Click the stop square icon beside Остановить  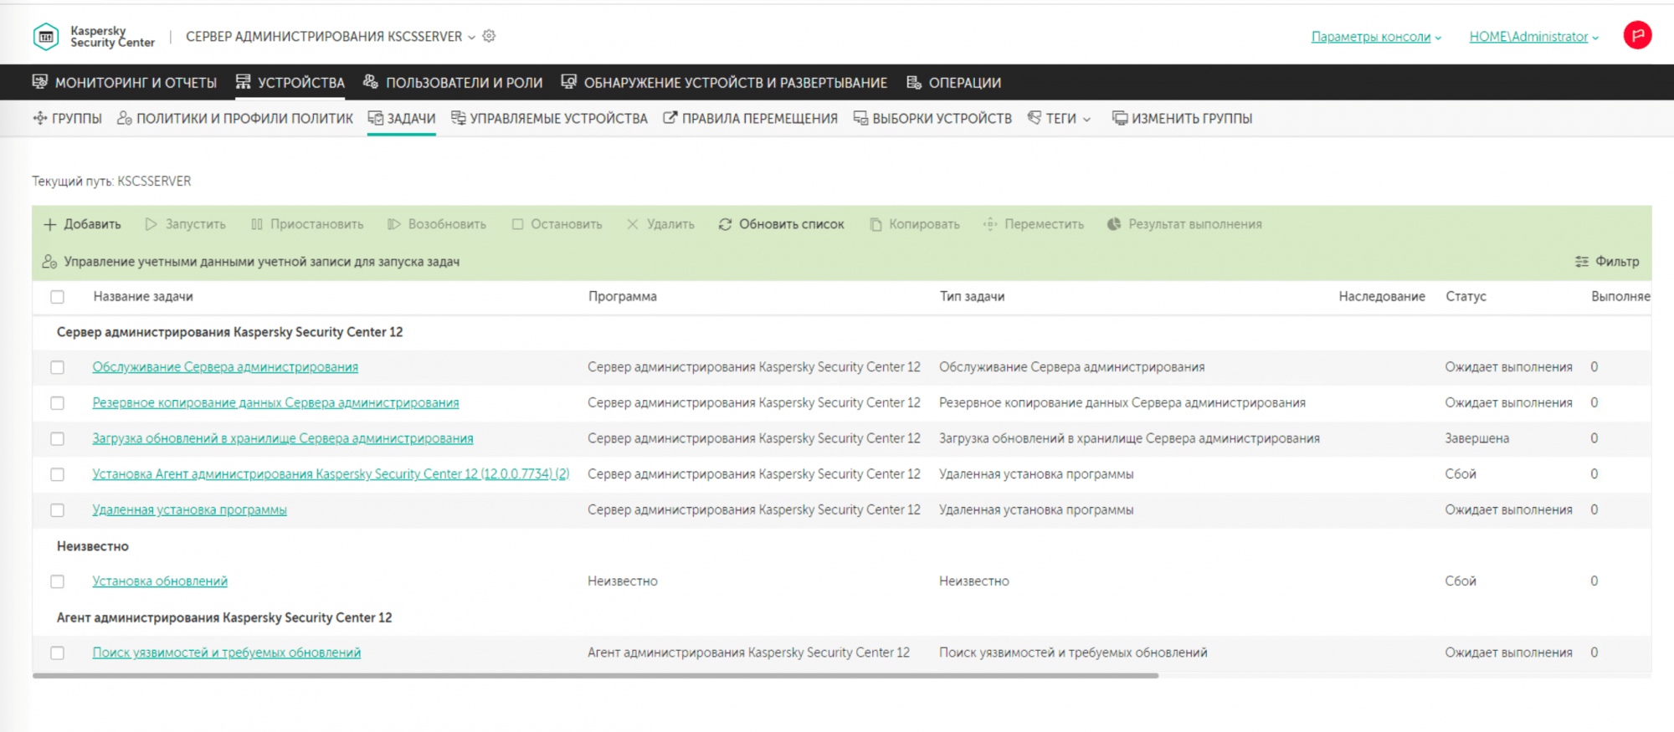point(517,224)
